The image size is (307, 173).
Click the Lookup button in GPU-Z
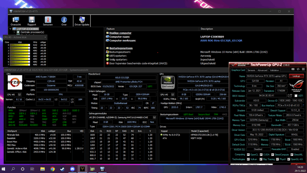coord(296,76)
